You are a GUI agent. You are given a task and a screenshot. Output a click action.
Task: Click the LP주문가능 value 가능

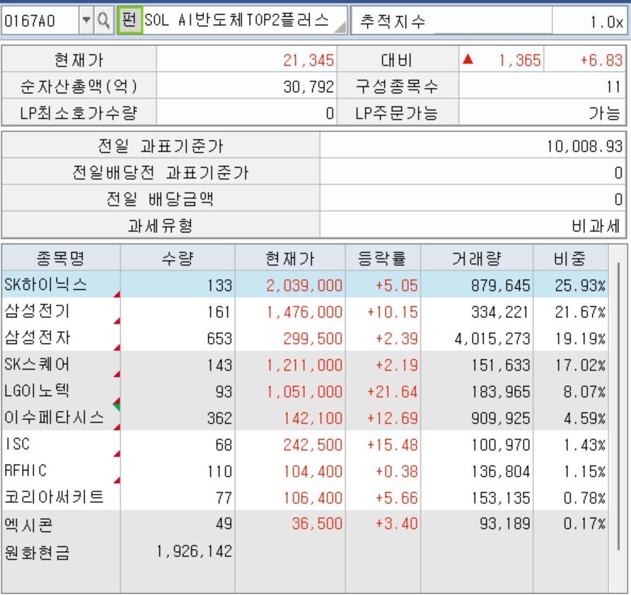click(x=604, y=113)
